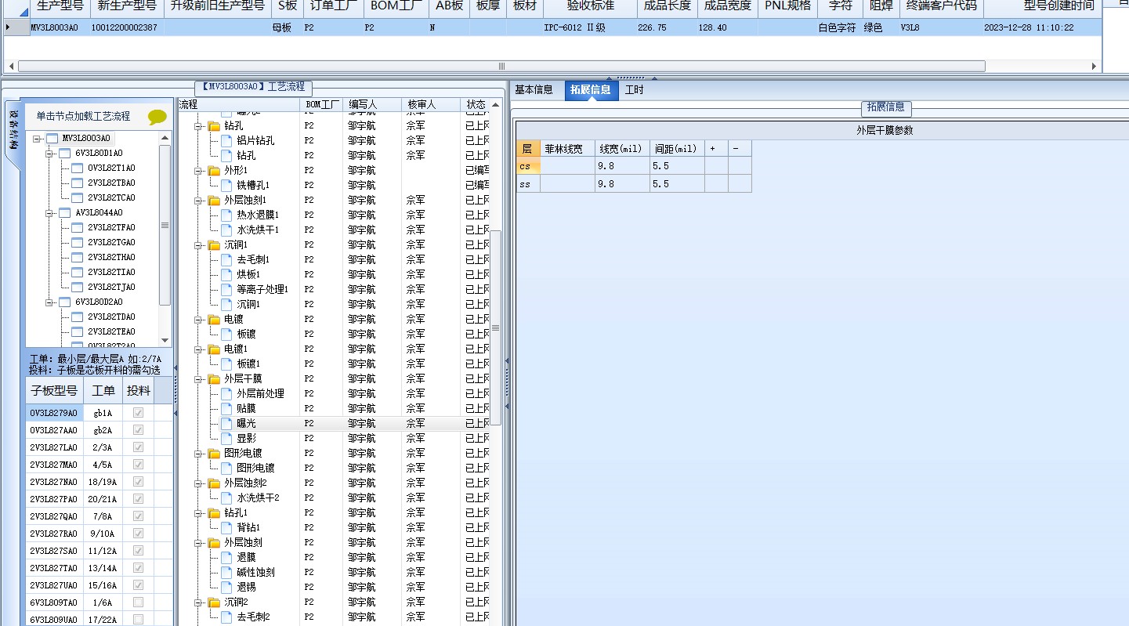Click the window icon of MV3L8003A0 root node
This screenshot has width=1129, height=626.
(x=52, y=138)
